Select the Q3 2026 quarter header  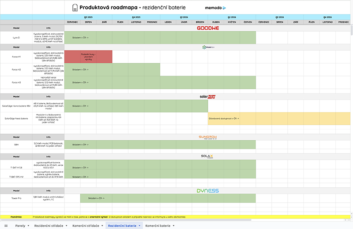click(280, 17)
